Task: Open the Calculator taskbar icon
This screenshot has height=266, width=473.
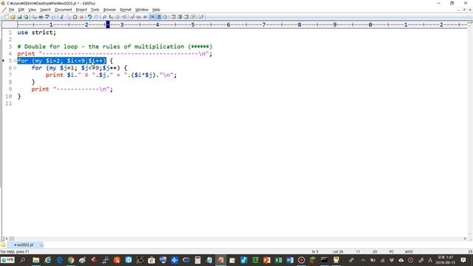Action: [x=197, y=260]
